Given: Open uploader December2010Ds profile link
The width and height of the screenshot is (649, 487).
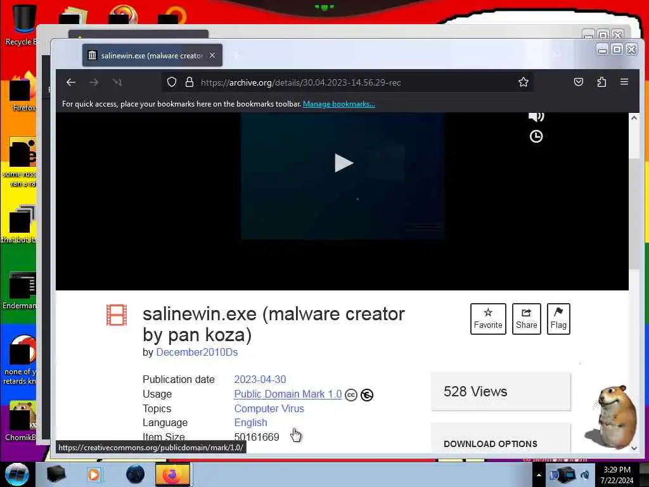Looking at the screenshot, I should [x=196, y=353].
